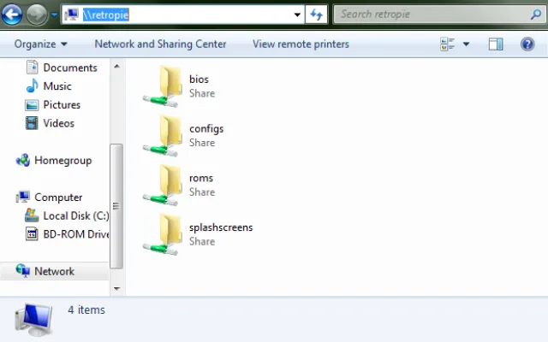The width and height of the screenshot is (548, 342).
Task: Click the Back navigation arrow
Action: click(x=14, y=15)
